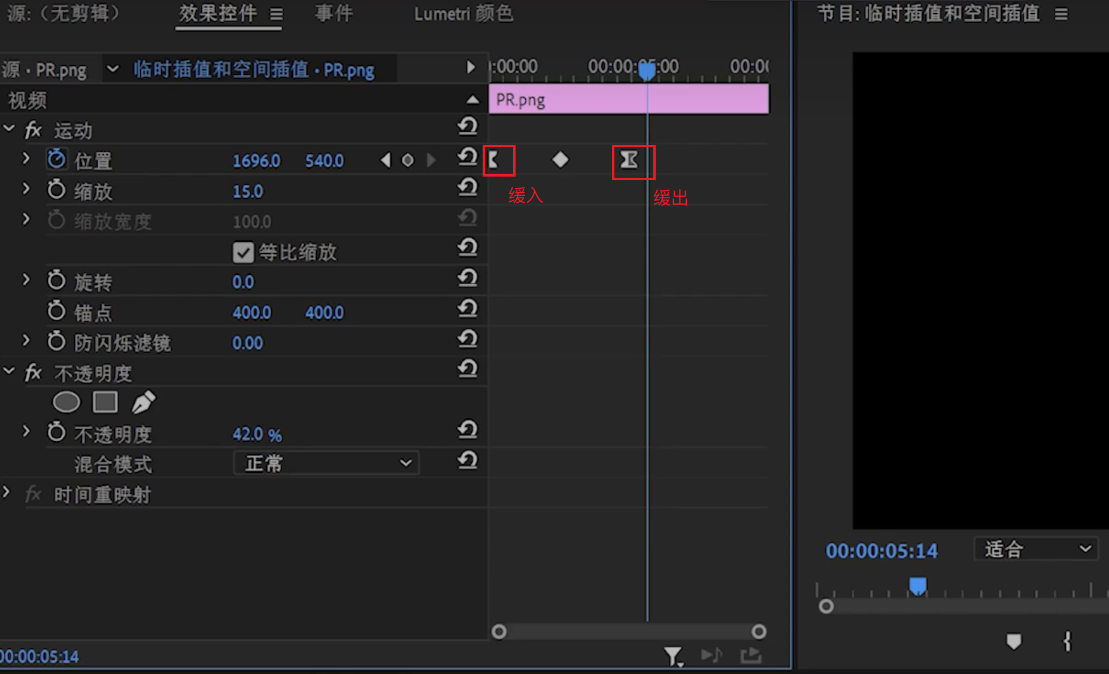Click the 不透明度 value 42.0 %
Screen dimensions: 1109x674
coord(257,435)
